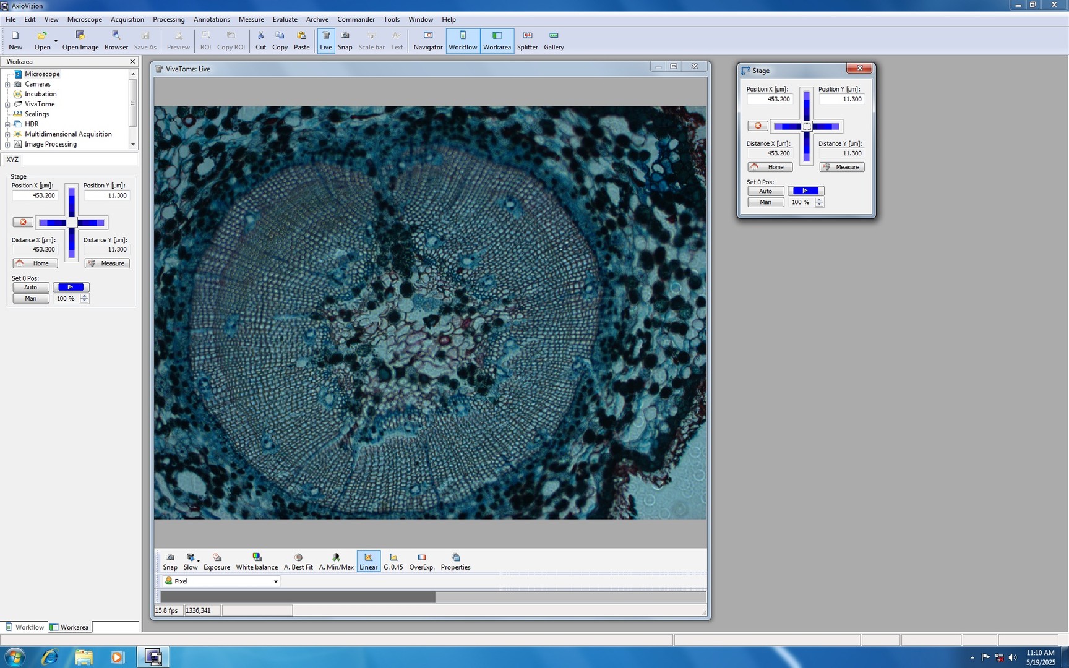Click Measure in the floating Stage window
The width and height of the screenshot is (1069, 668).
(x=841, y=166)
